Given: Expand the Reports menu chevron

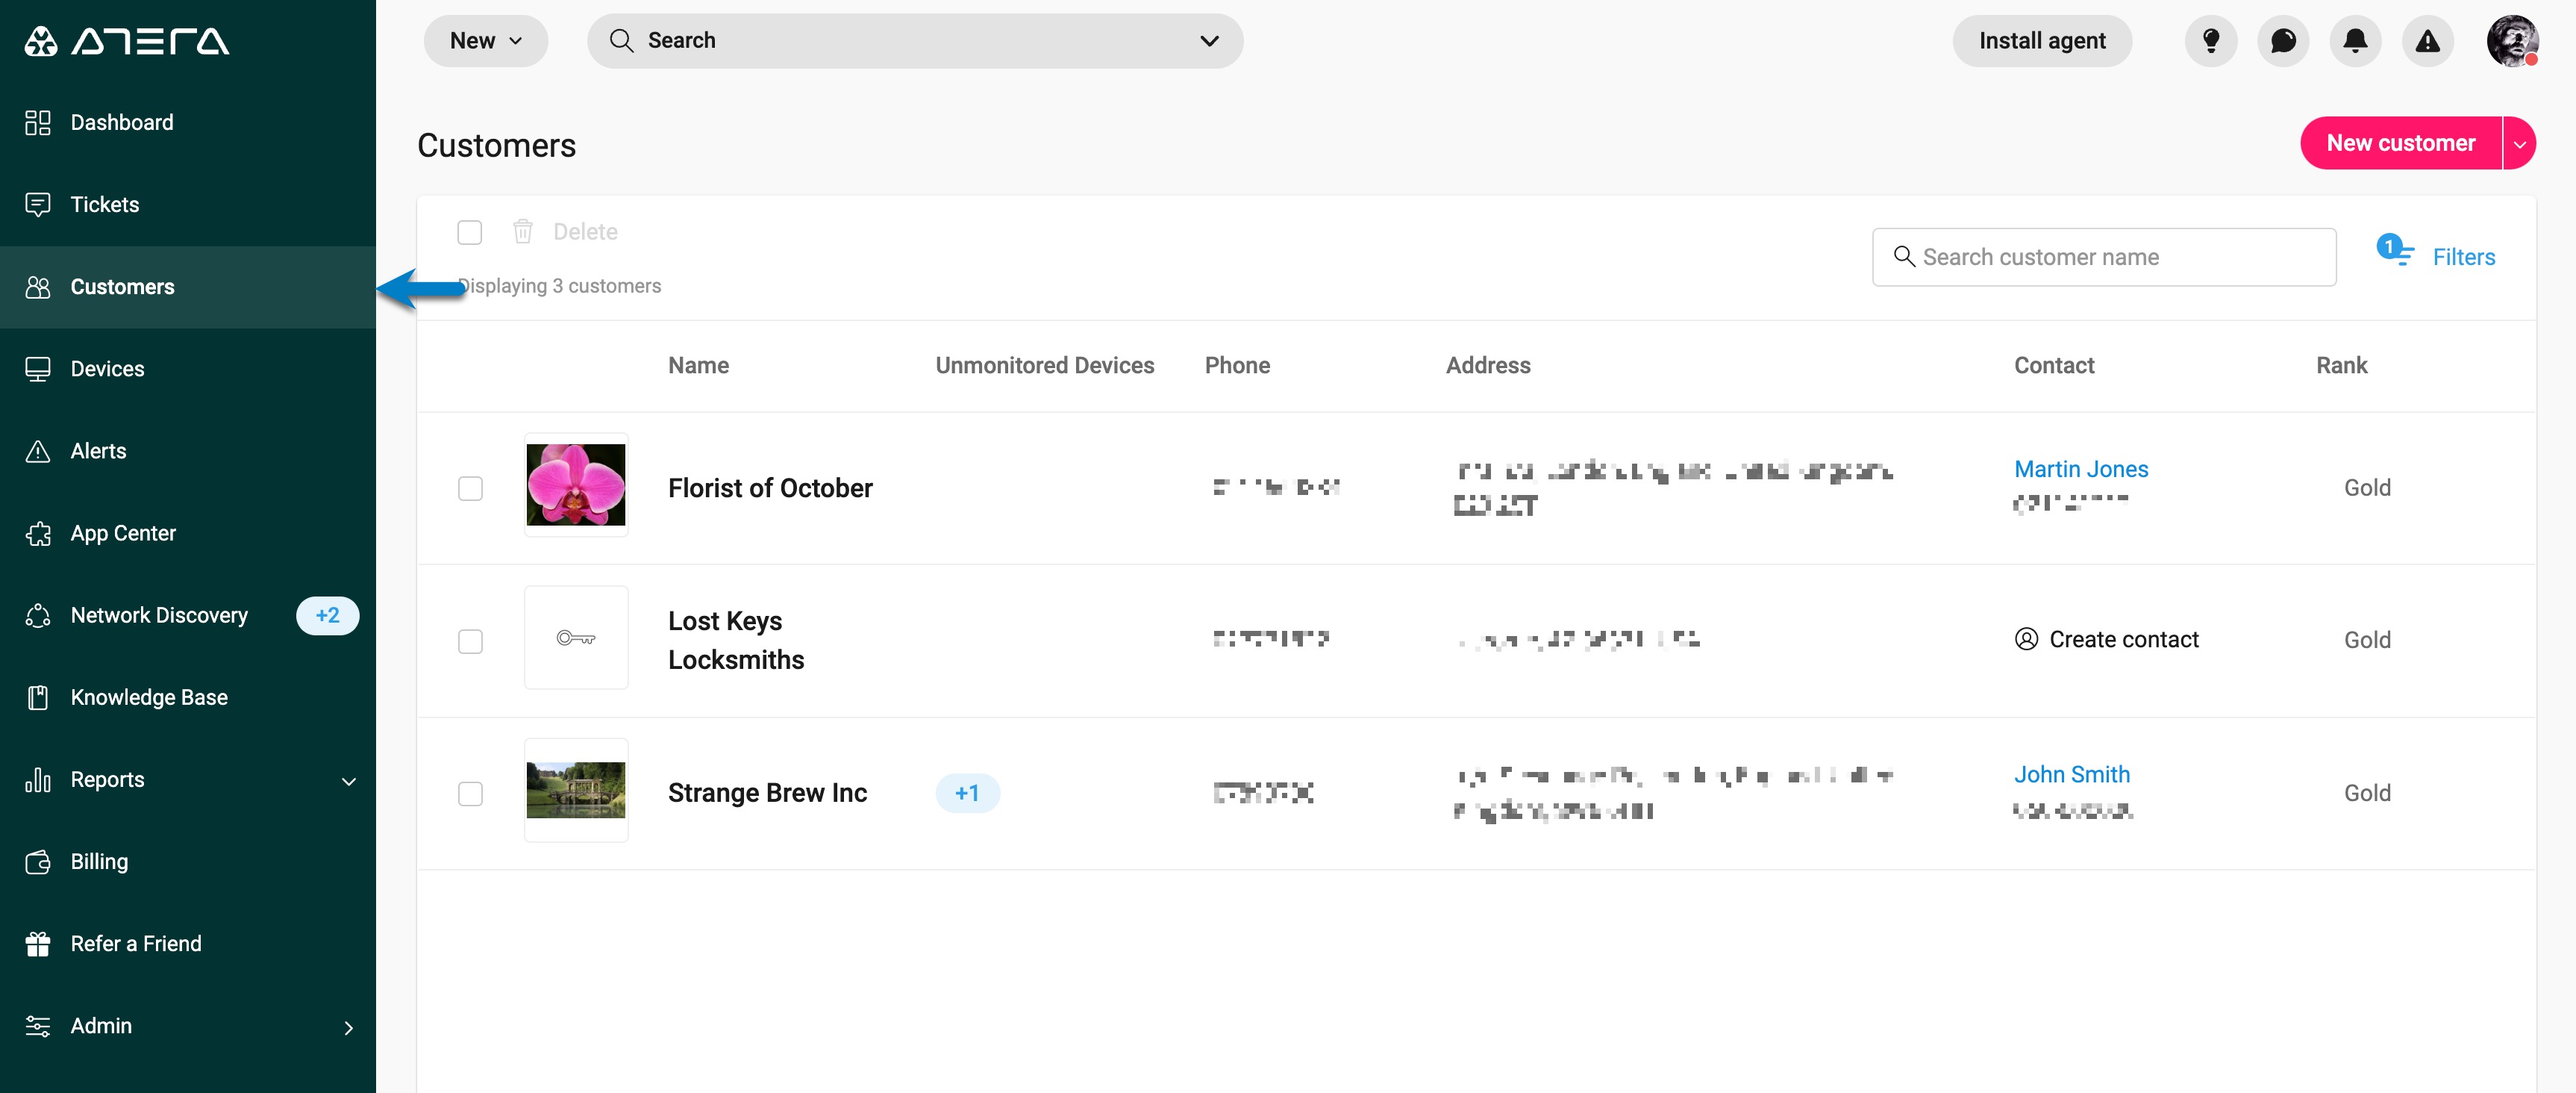Looking at the screenshot, I should (349, 781).
